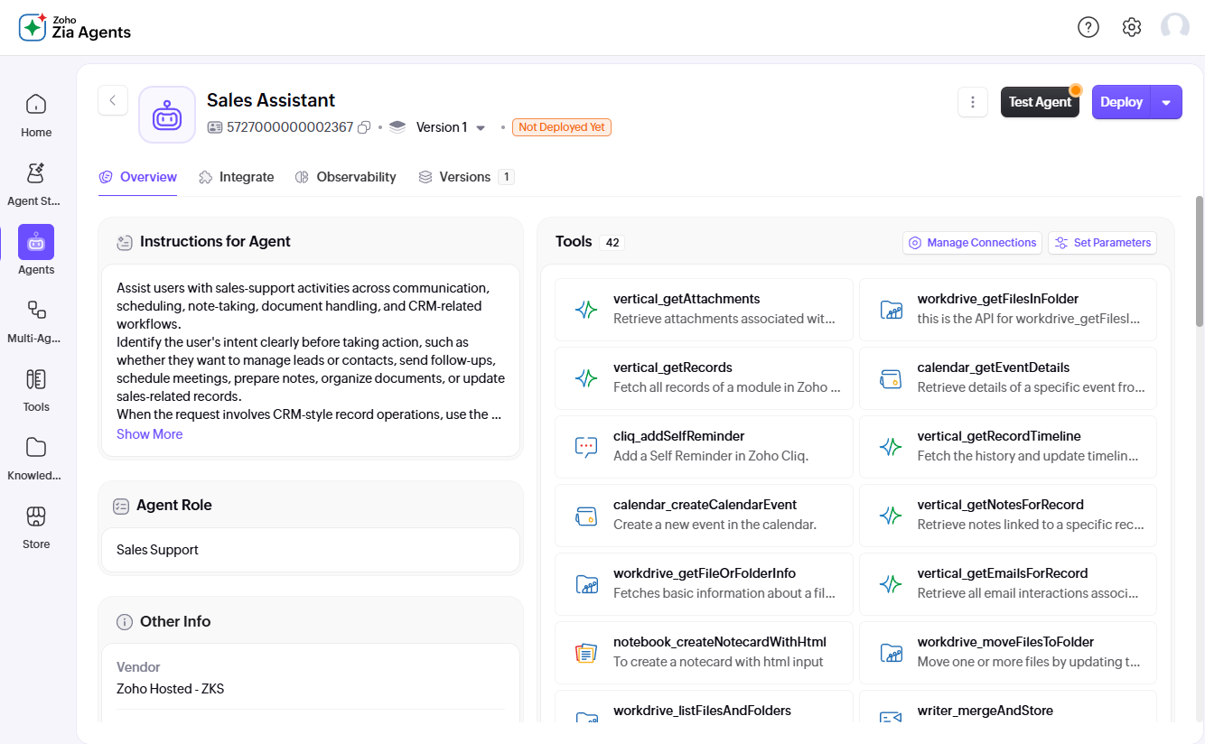Click the Deploy button

1122,102
